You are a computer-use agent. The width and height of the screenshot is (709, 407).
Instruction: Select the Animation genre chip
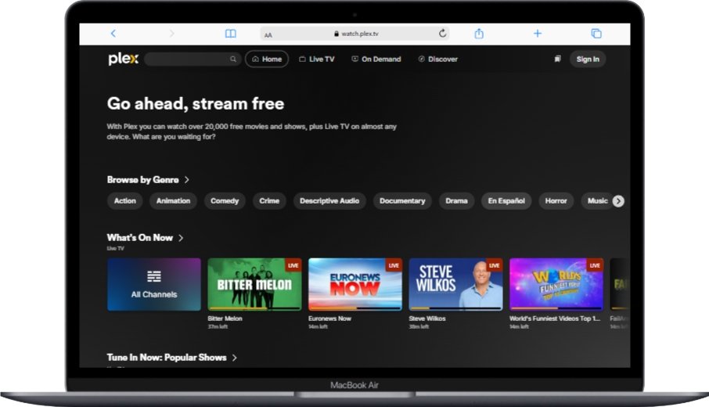(173, 201)
